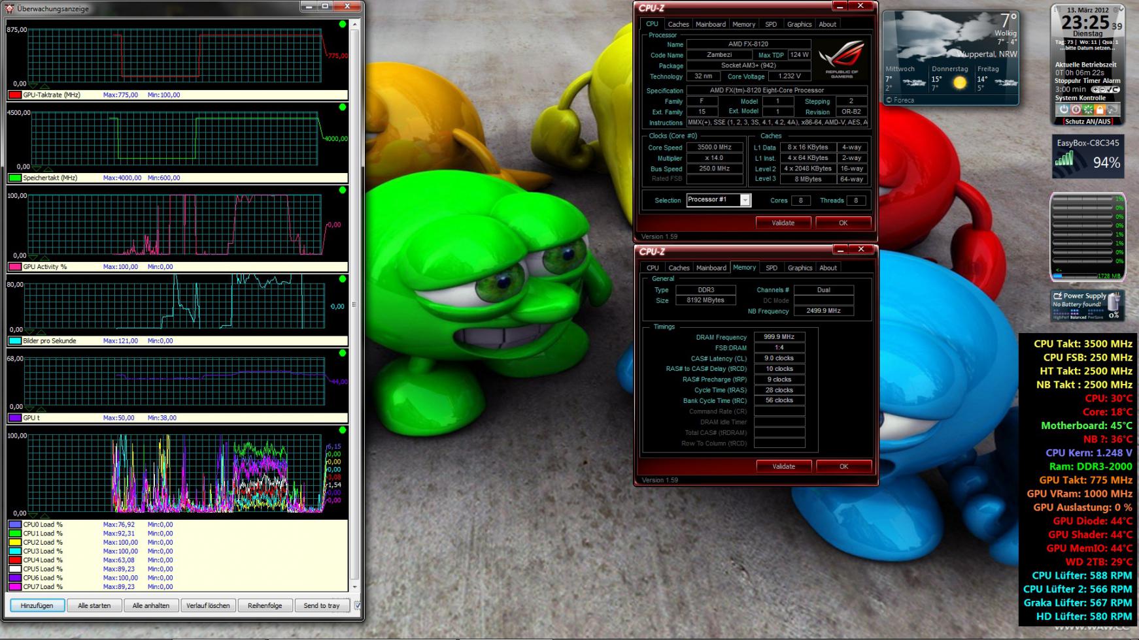Click the Processor #1 combo box field

pyautogui.click(x=718, y=200)
